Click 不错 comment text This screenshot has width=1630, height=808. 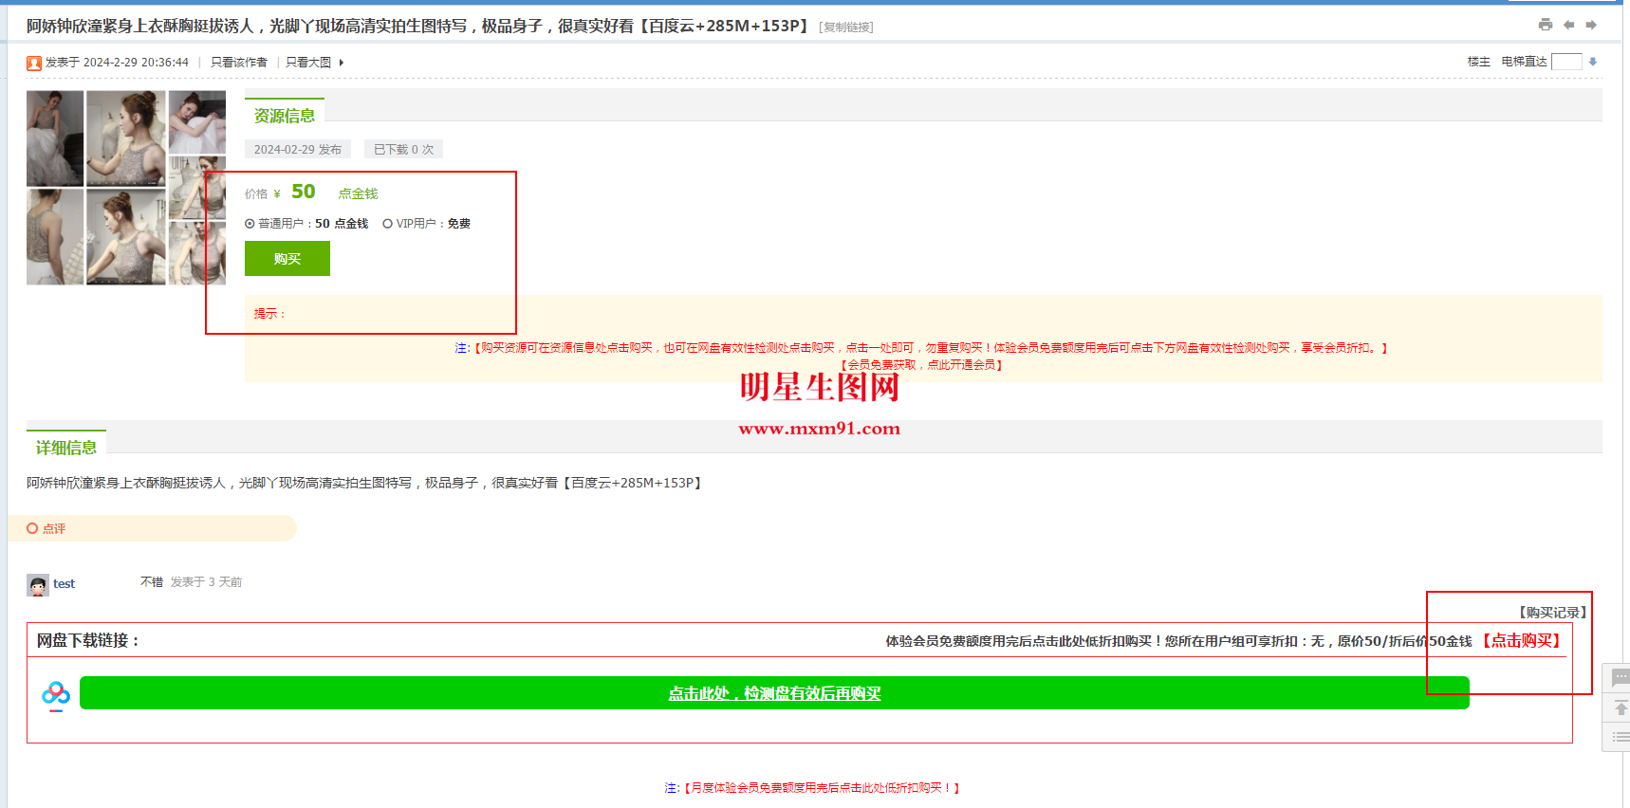pos(152,582)
